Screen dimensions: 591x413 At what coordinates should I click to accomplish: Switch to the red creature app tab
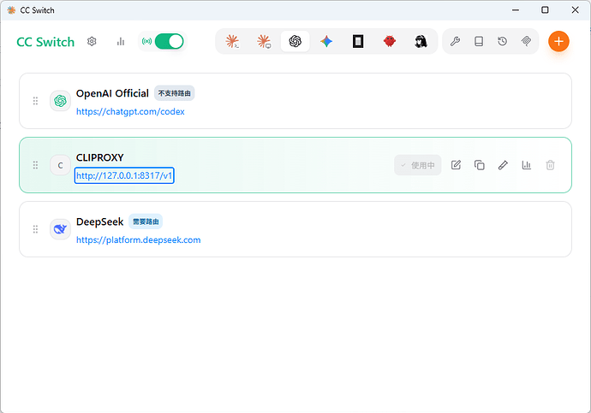pyautogui.click(x=390, y=41)
